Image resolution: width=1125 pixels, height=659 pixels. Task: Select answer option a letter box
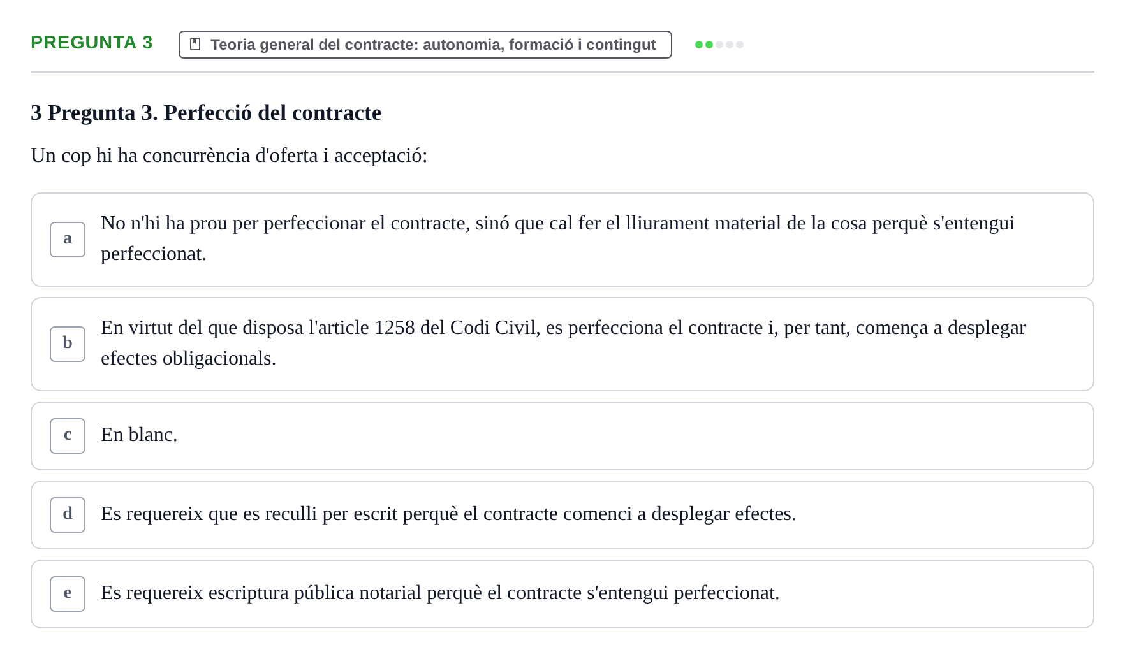click(x=68, y=240)
